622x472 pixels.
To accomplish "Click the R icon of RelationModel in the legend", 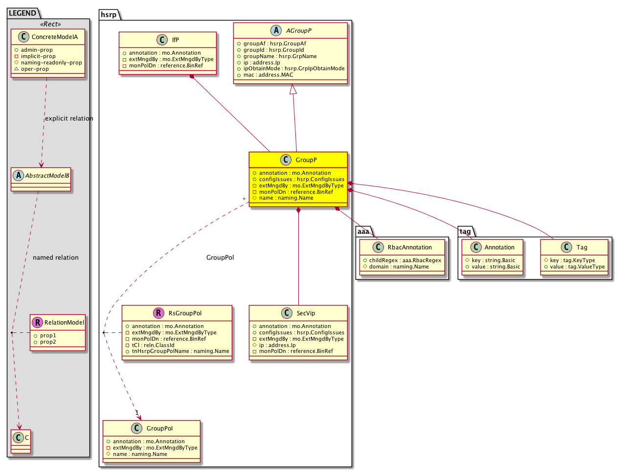I will coord(37,323).
